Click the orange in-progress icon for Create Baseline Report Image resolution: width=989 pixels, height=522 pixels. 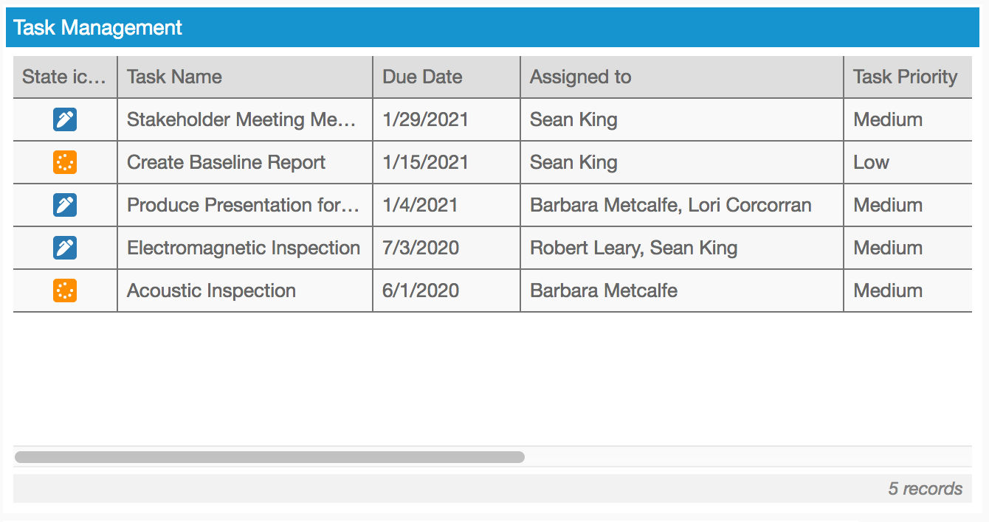coord(65,162)
